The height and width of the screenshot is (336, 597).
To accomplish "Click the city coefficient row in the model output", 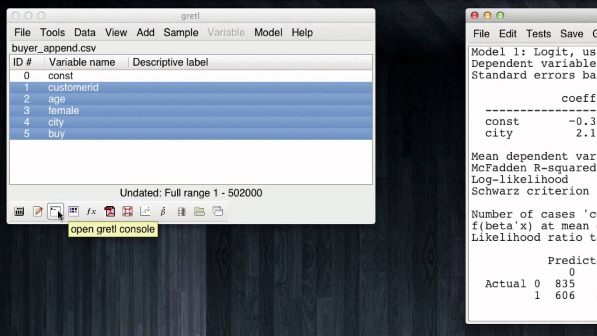I will (541, 133).
